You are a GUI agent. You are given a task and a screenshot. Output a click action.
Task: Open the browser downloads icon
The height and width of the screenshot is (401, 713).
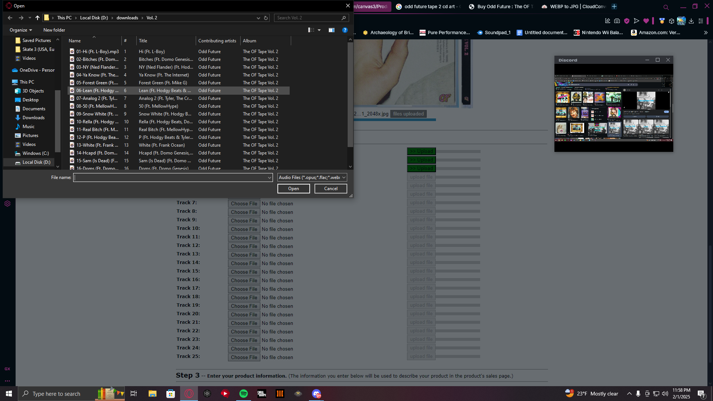click(691, 21)
